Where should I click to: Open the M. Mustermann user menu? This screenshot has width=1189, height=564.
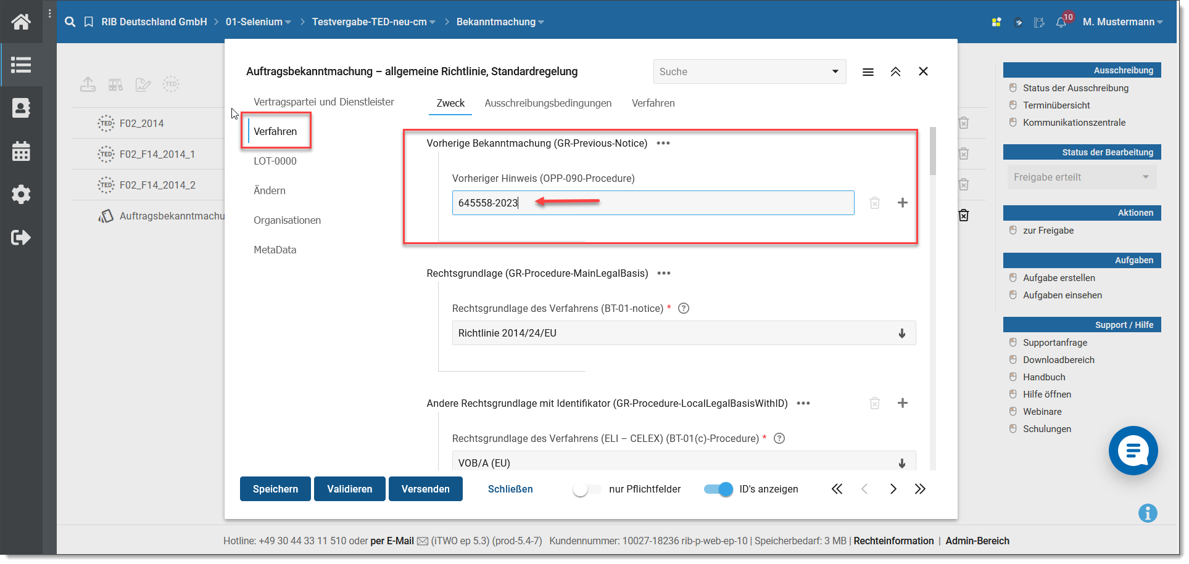tap(1122, 22)
